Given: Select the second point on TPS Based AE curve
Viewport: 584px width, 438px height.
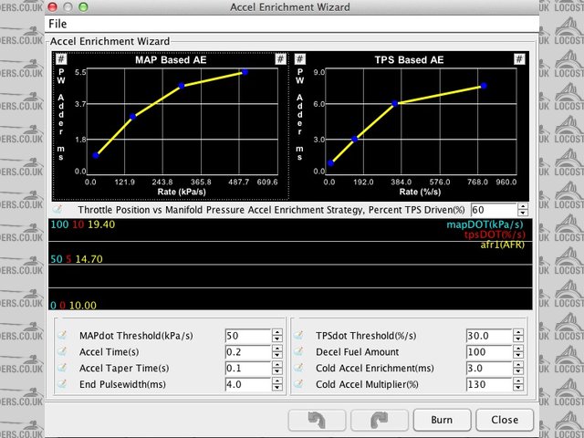Looking at the screenshot, I should 355,139.
